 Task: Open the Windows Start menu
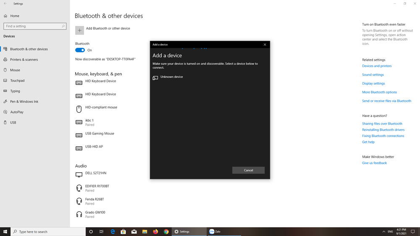[5, 232]
